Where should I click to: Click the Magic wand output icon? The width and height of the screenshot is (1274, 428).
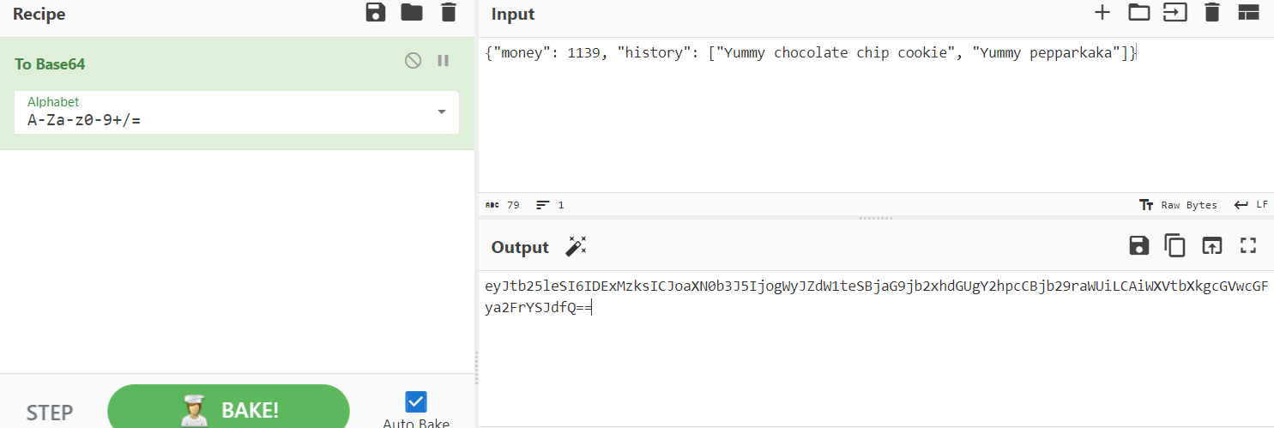[x=575, y=247]
